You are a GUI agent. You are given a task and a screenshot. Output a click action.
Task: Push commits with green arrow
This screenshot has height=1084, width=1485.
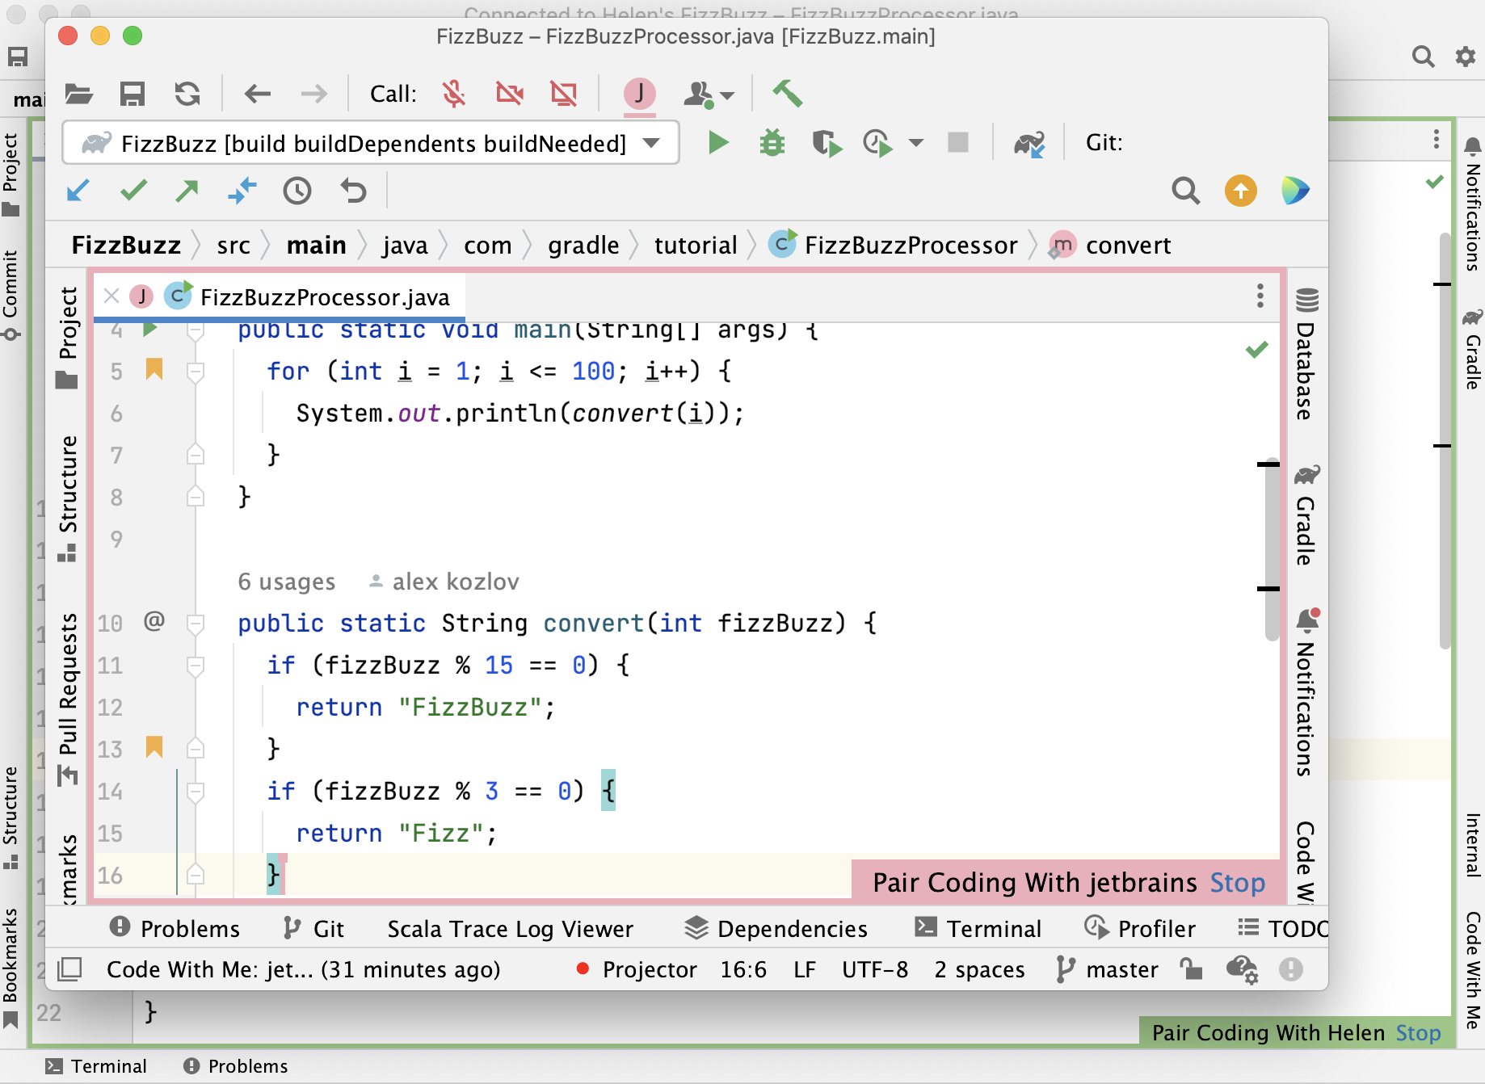[187, 191]
